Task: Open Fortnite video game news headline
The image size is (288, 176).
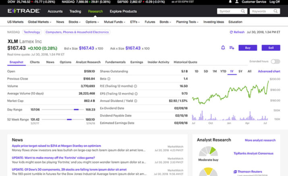Action: pyautogui.click(x=53, y=158)
